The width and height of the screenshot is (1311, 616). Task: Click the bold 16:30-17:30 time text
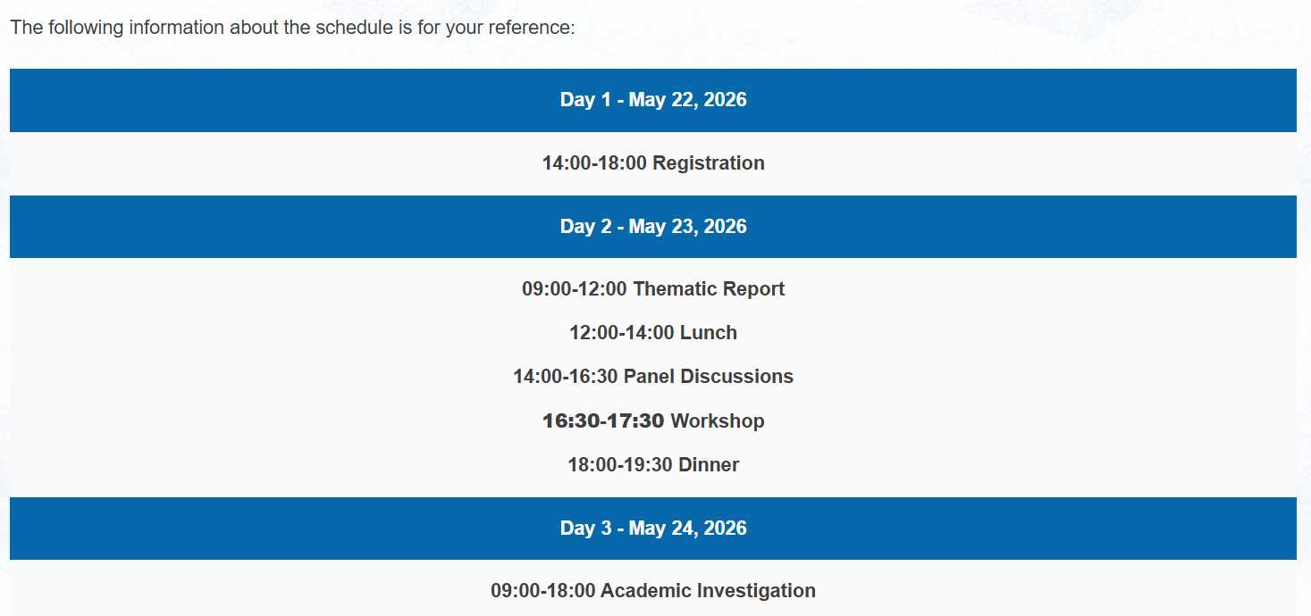tap(603, 420)
